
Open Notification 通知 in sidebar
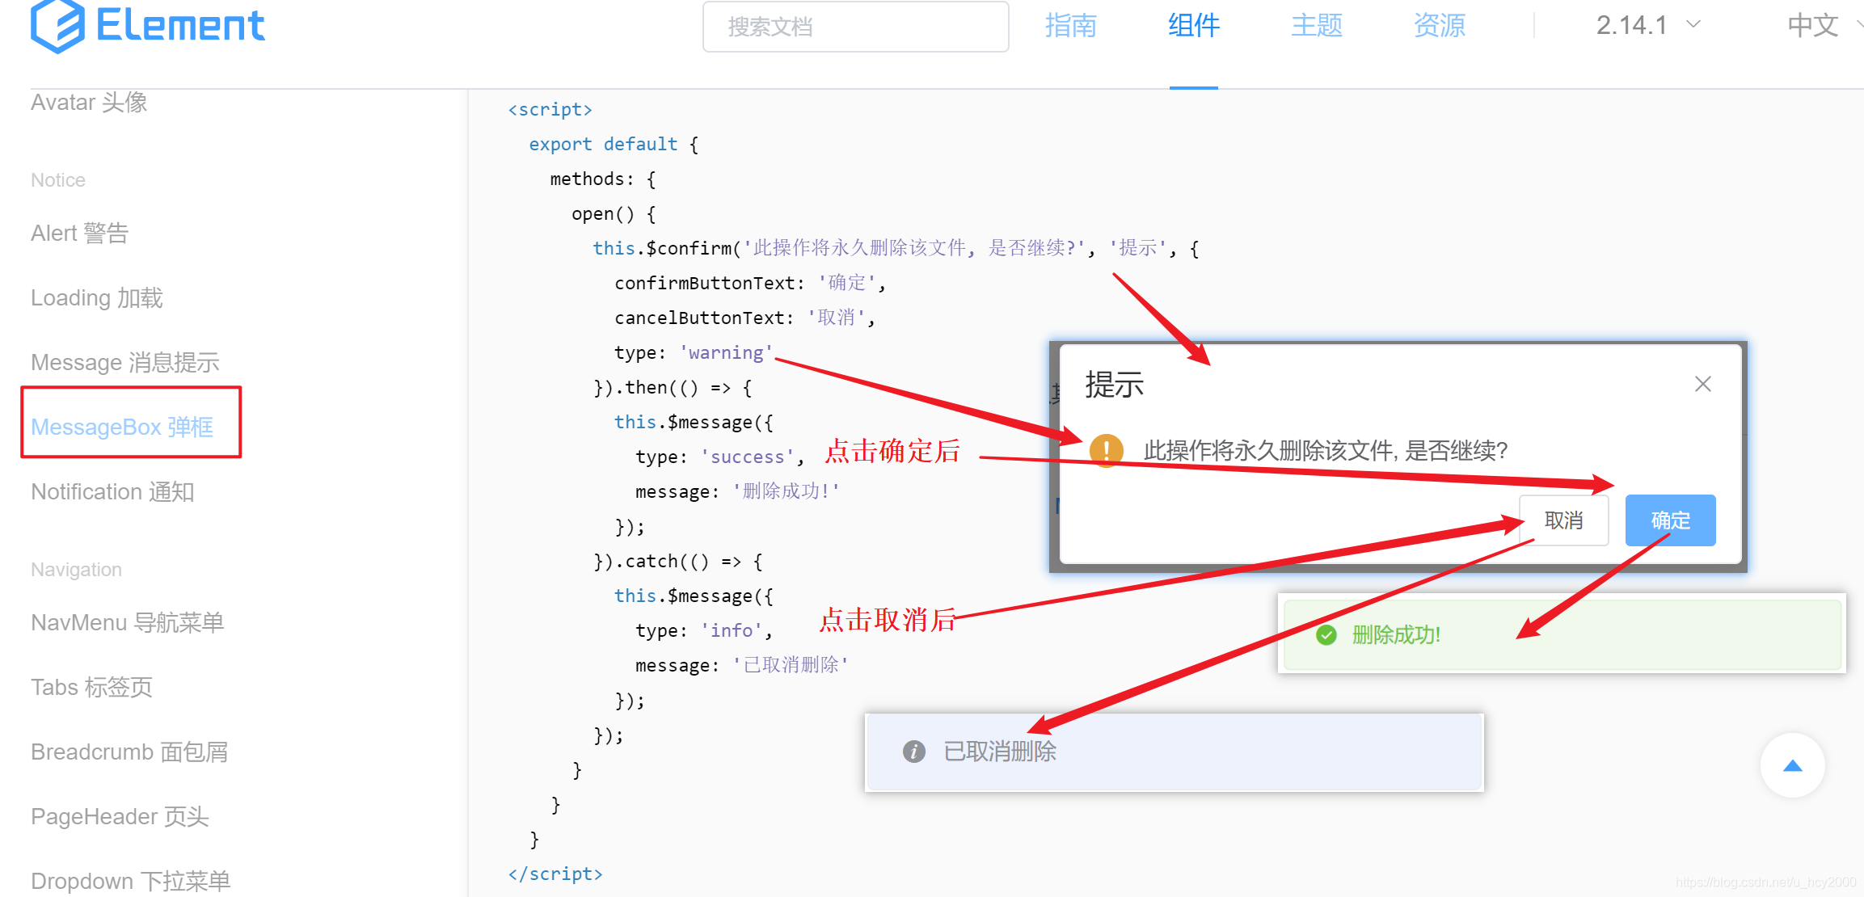pos(112,492)
